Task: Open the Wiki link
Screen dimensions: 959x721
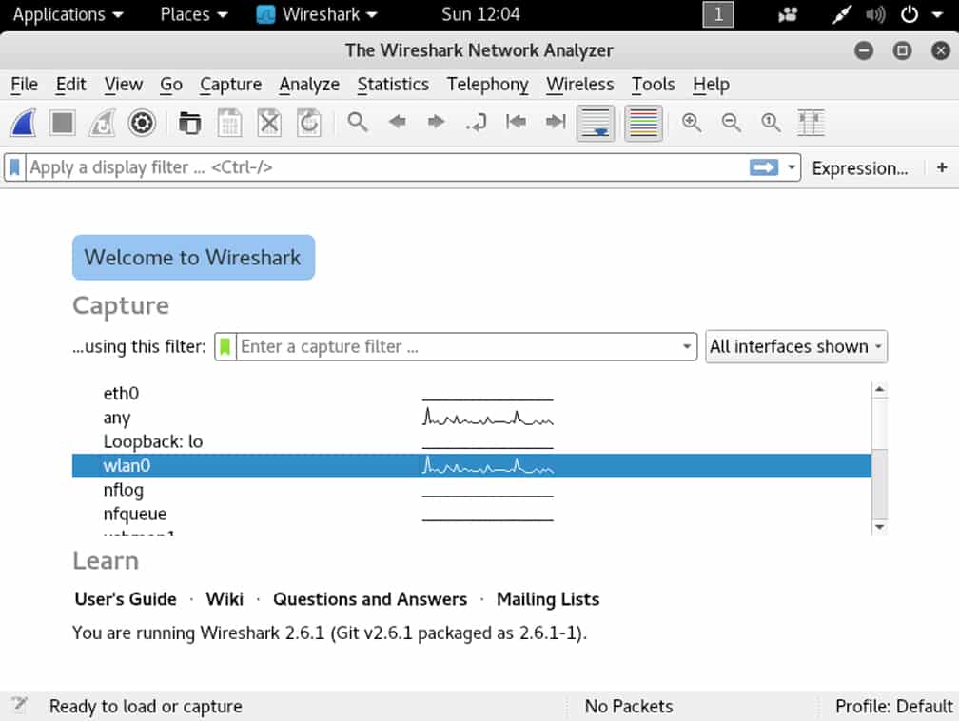Action: [225, 599]
